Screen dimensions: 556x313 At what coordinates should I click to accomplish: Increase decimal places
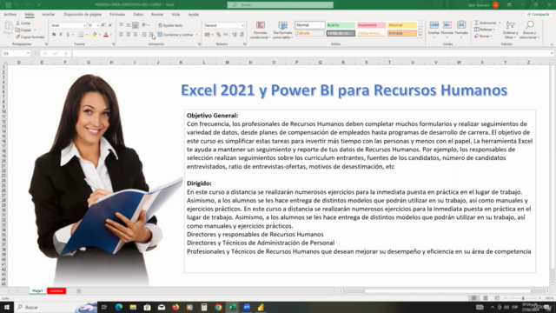[x=235, y=35]
